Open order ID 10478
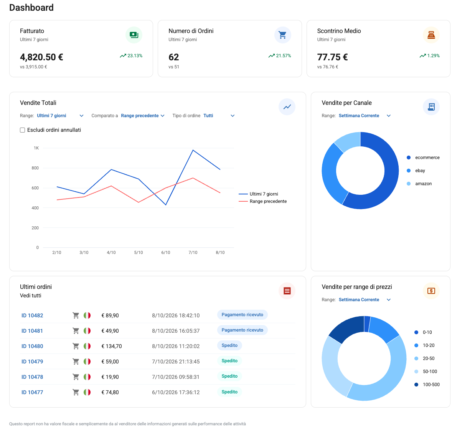 (x=32, y=377)
